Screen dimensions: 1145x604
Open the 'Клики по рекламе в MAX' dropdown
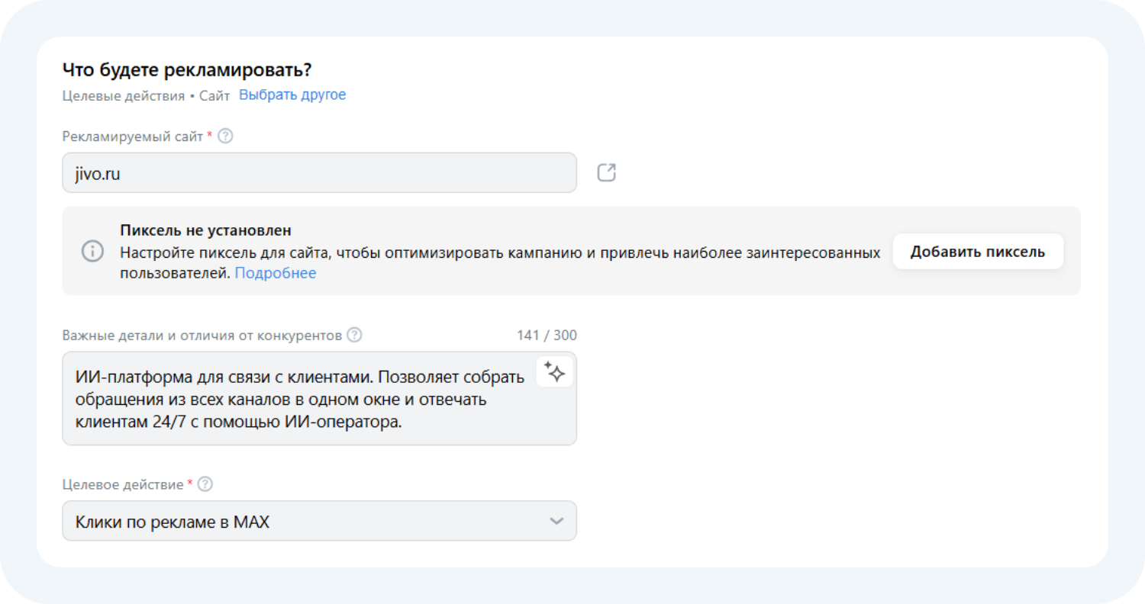319,521
